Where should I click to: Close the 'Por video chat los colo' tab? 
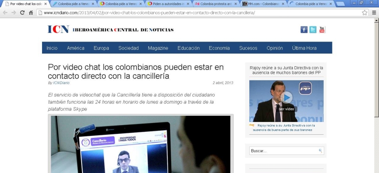[45, 4]
